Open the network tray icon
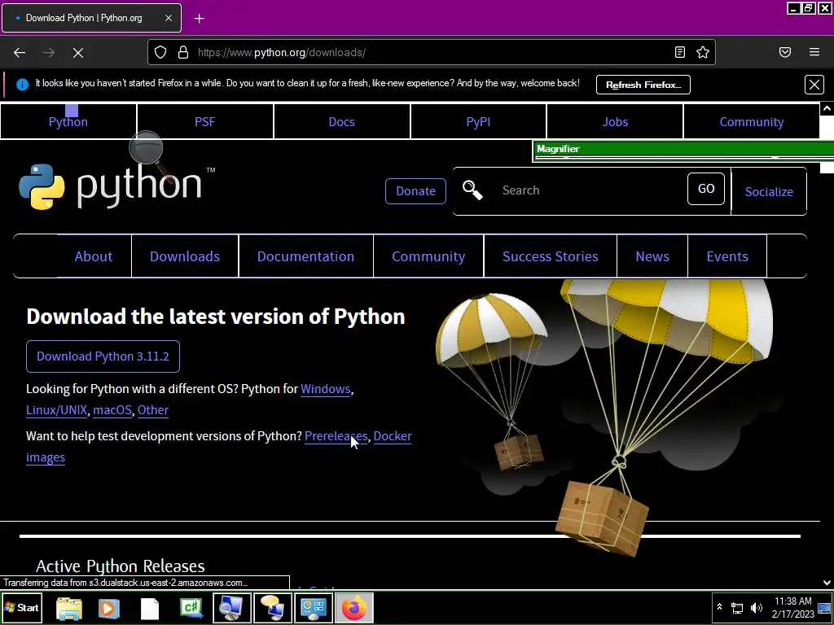This screenshot has height=625, width=834. 737,607
